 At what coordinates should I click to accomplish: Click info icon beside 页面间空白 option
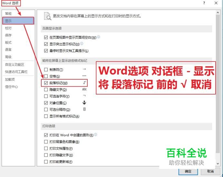click(98, 37)
